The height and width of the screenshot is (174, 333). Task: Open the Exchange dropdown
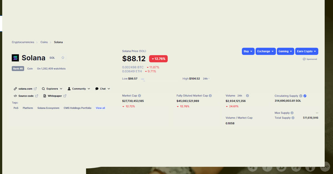click(x=266, y=51)
